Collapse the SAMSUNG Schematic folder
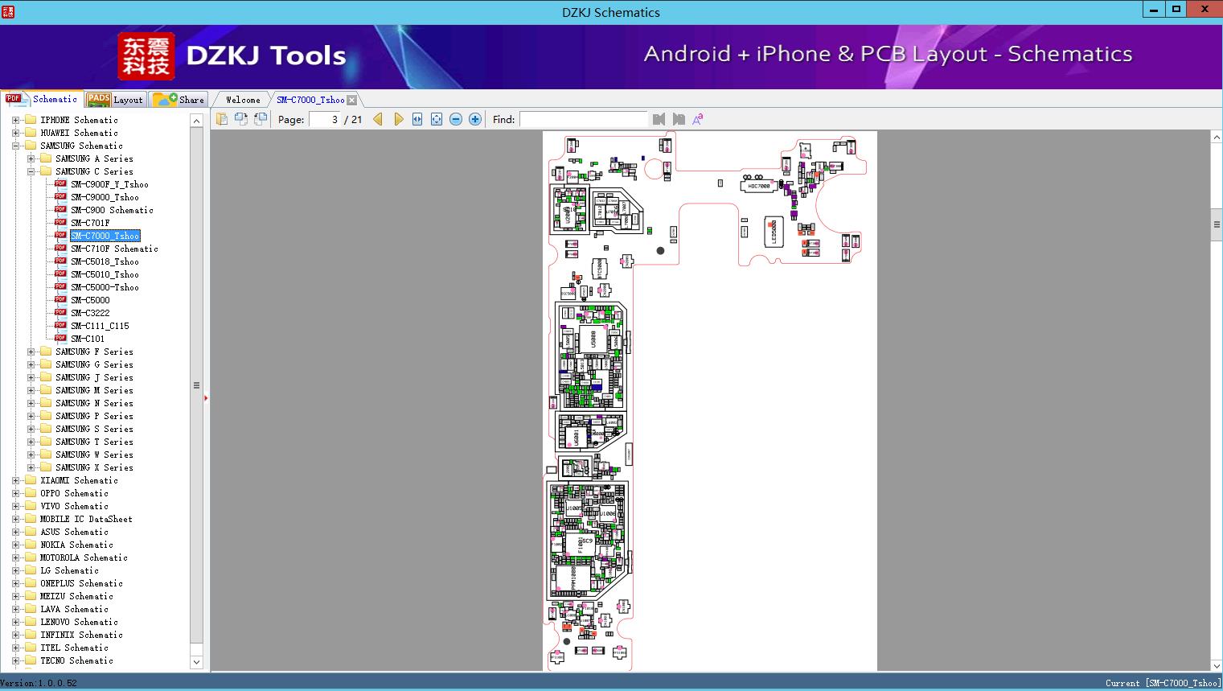1223x691 pixels. coord(15,146)
